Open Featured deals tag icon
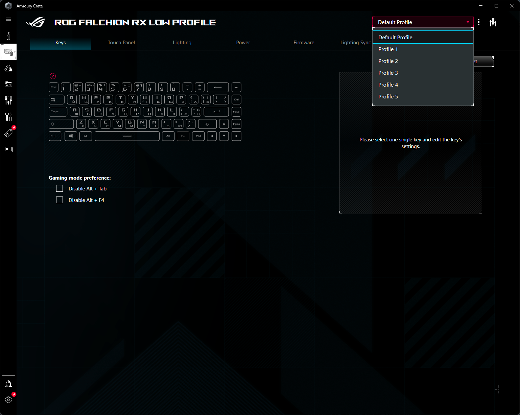520x415 pixels. click(8, 133)
